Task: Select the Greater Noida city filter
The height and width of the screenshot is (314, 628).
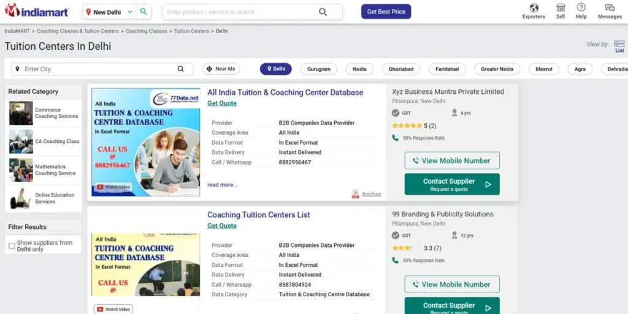Action: pyautogui.click(x=497, y=69)
